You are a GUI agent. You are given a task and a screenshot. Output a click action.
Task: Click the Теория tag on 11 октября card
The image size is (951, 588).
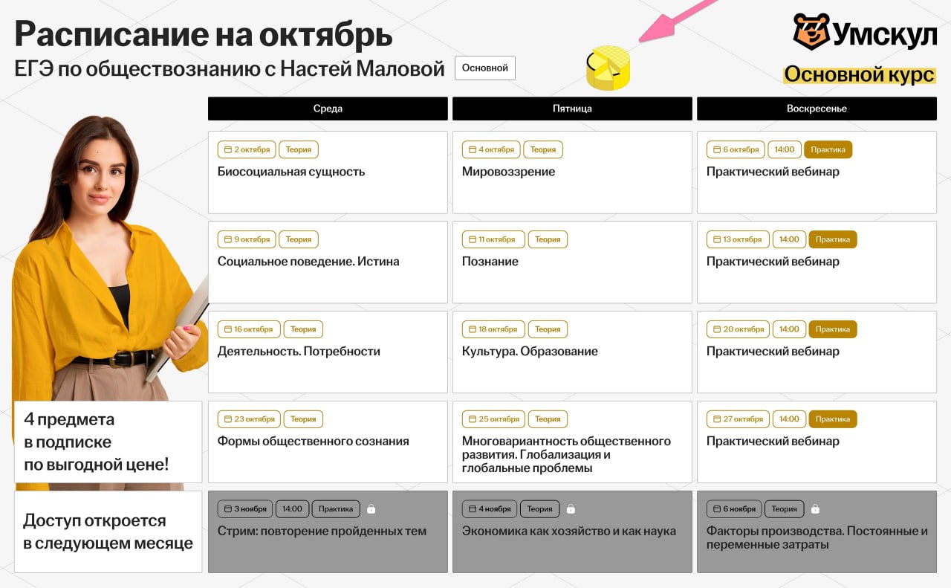(x=548, y=239)
